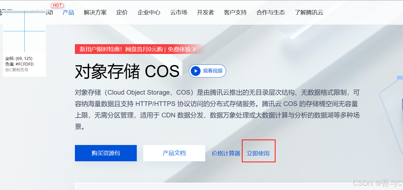Open 产品文档 button

pos(174,153)
